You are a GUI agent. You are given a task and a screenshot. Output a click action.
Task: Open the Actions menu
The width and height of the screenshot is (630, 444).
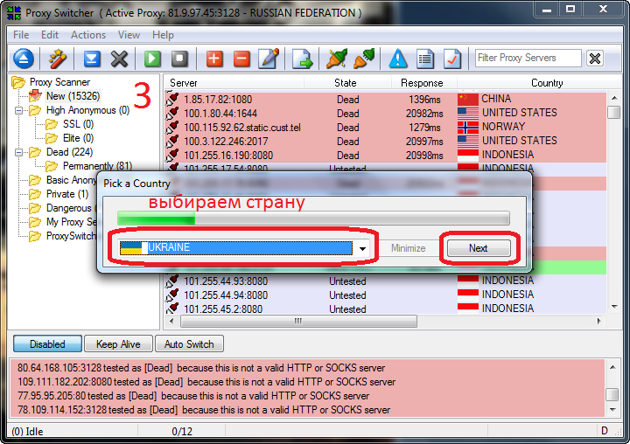click(88, 35)
